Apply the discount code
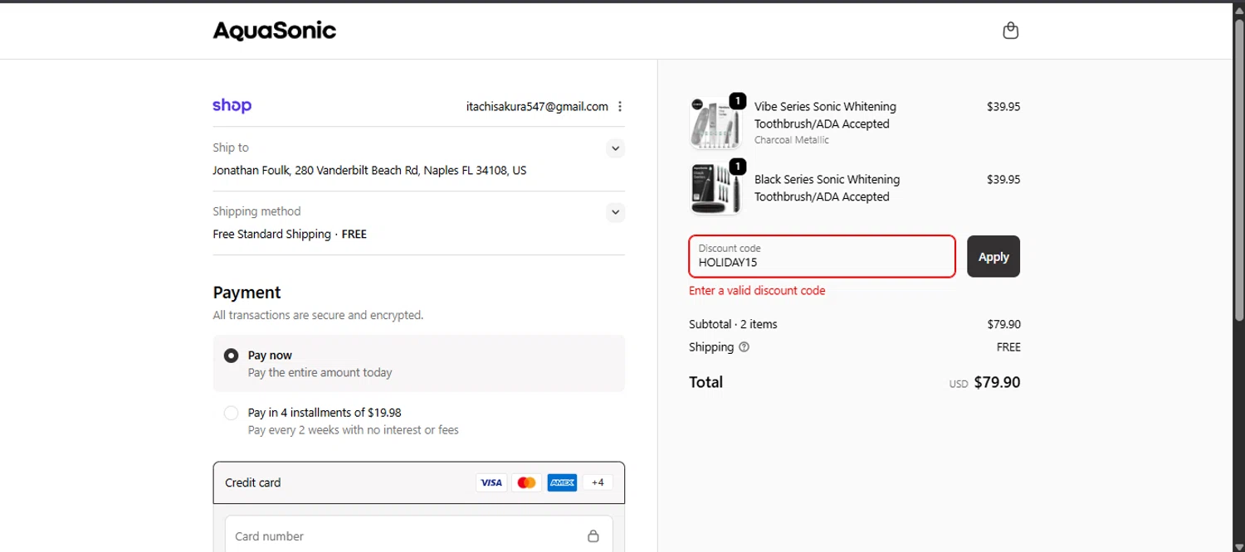1245x552 pixels. pos(994,256)
